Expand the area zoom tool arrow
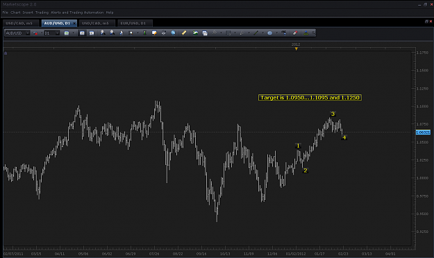The height and width of the screenshot is (258, 434). click(137, 33)
